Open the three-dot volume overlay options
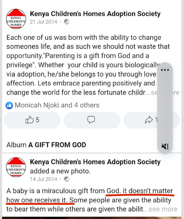 pos(165,70)
